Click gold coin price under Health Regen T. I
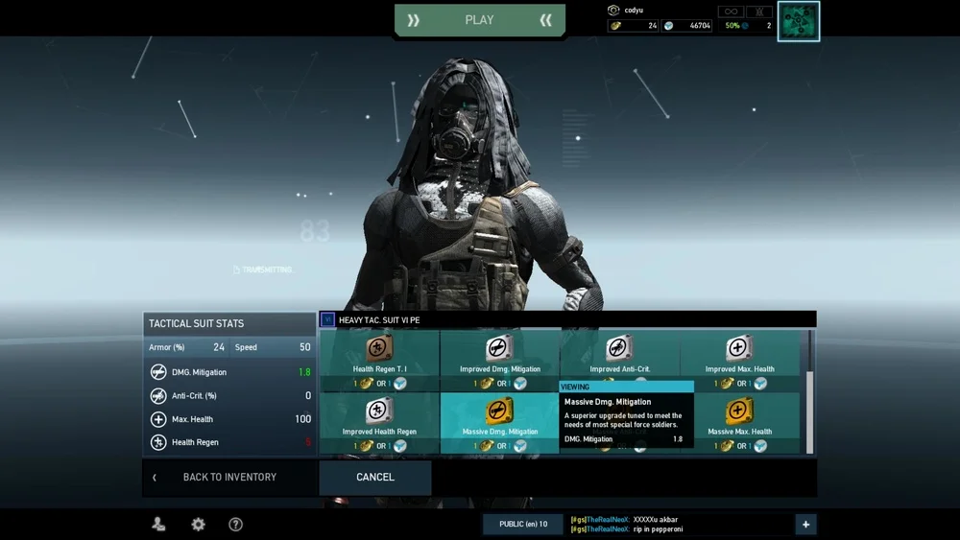 [364, 384]
